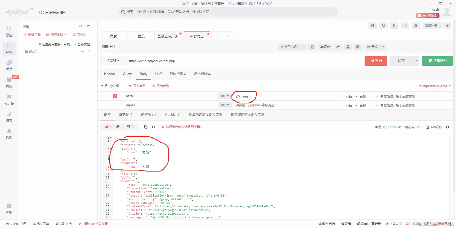Open the database stack icon in interface toolbar

[x=358, y=47]
